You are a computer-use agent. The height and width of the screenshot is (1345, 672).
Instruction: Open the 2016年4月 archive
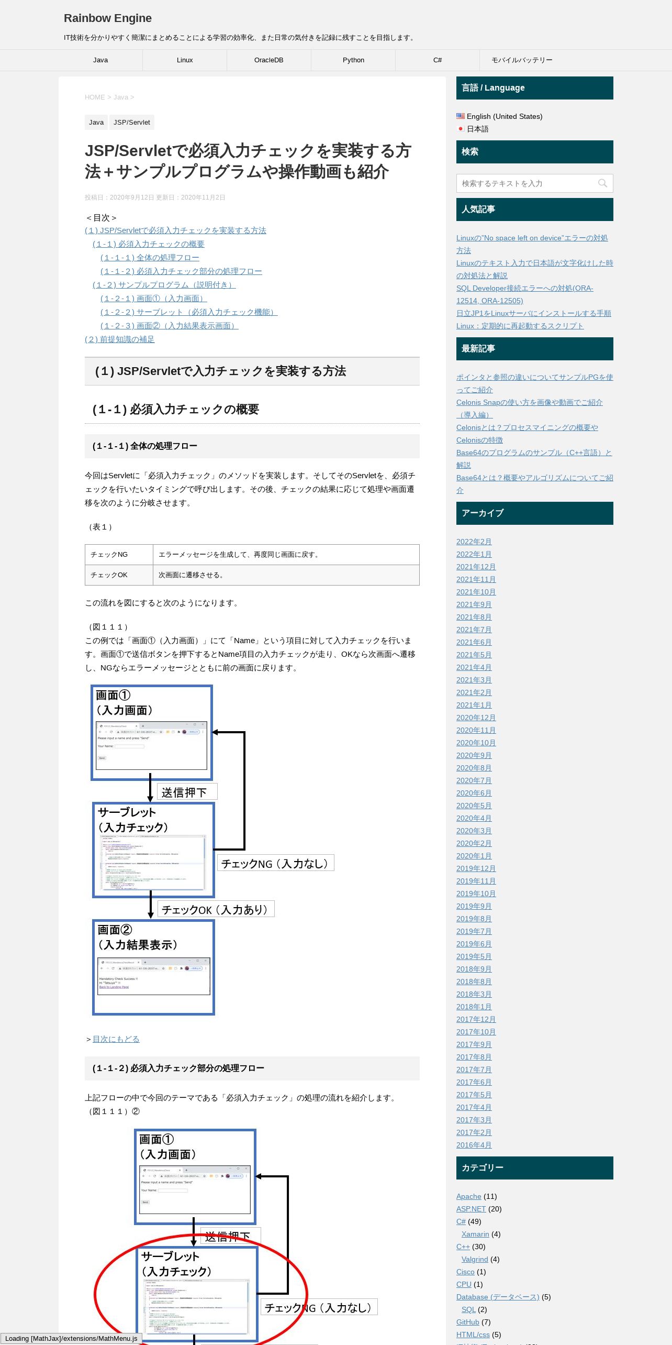[474, 1145]
